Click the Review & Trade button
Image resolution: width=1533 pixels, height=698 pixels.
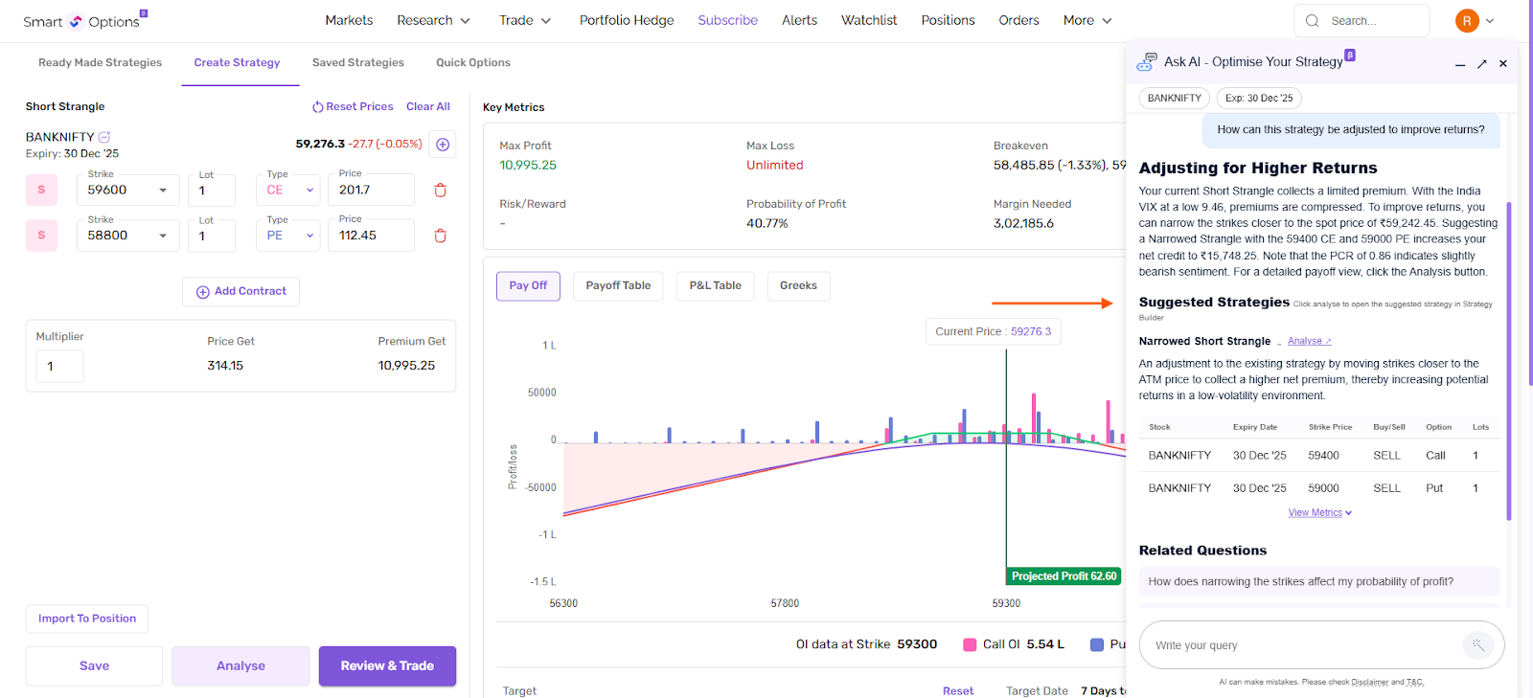coord(387,666)
